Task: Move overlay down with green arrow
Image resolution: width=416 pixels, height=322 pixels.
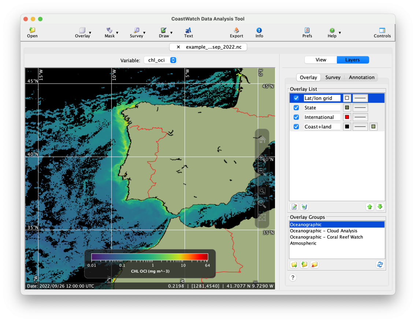Action: click(x=380, y=207)
